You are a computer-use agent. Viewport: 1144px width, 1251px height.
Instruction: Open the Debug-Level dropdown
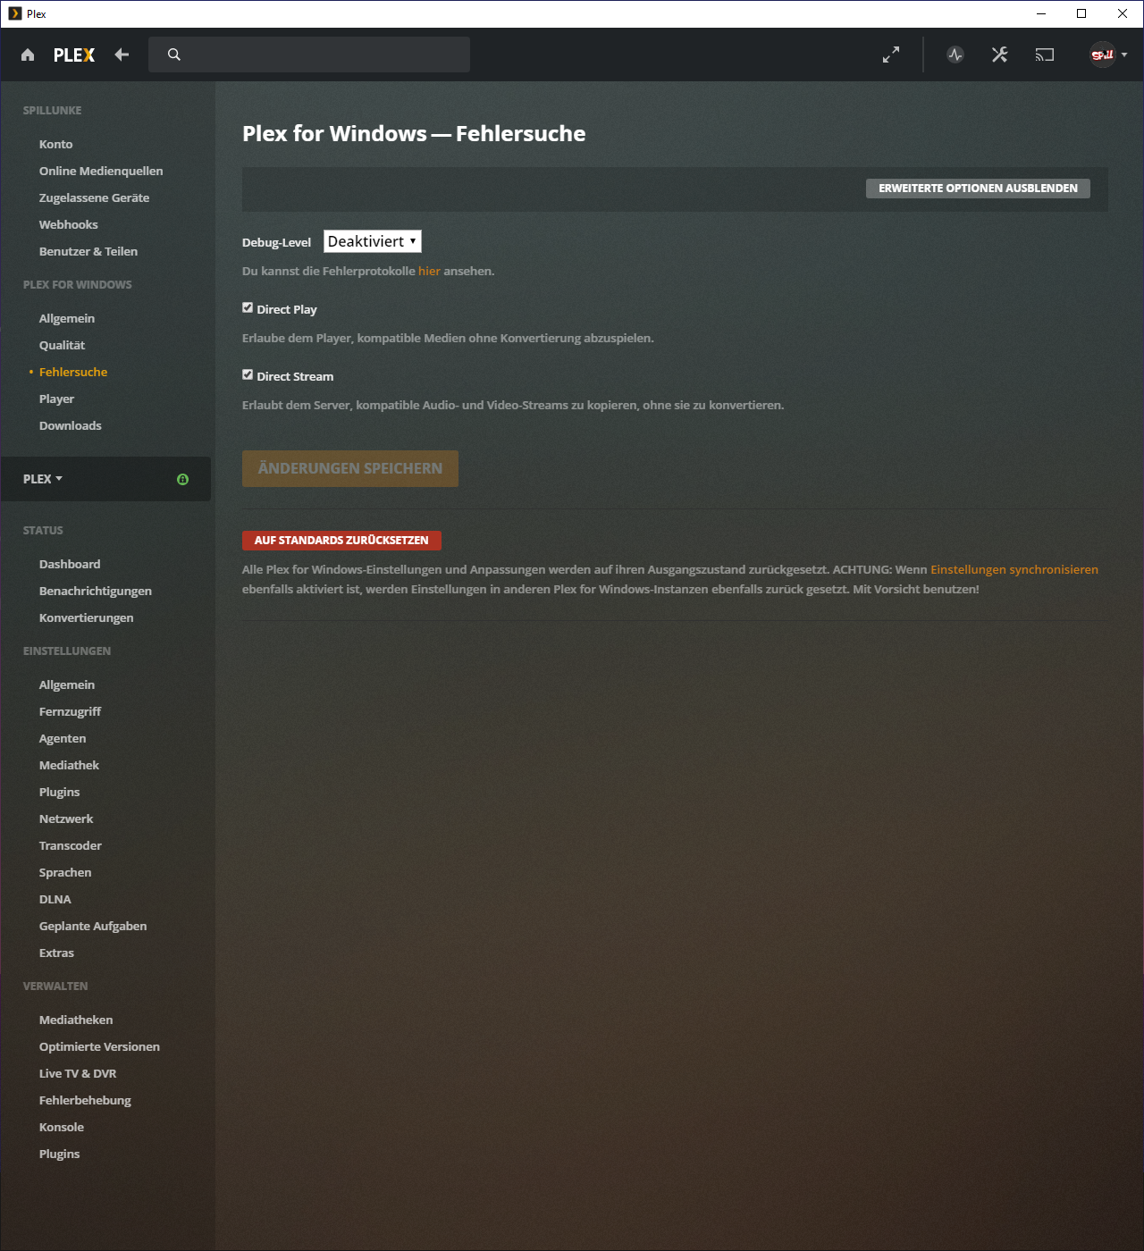[372, 241]
